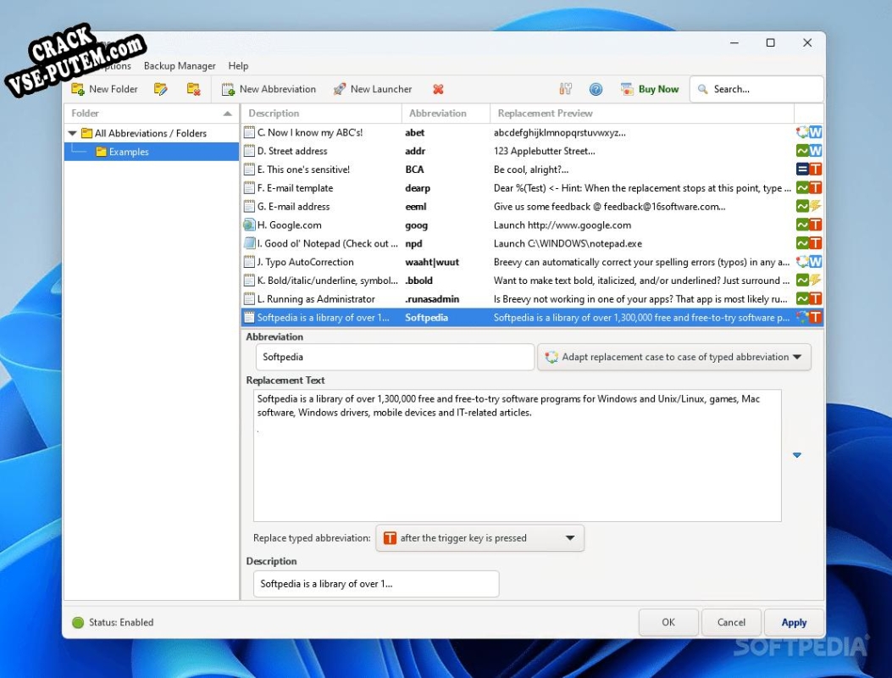Click the blue help question mark icon

[596, 89]
